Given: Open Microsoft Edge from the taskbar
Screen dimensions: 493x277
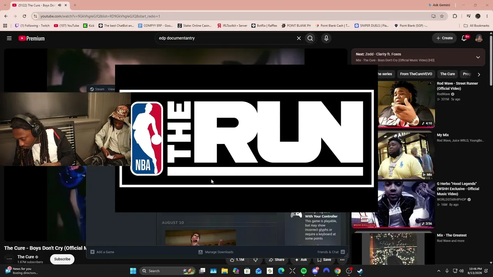Looking at the screenshot, I should [281, 271].
